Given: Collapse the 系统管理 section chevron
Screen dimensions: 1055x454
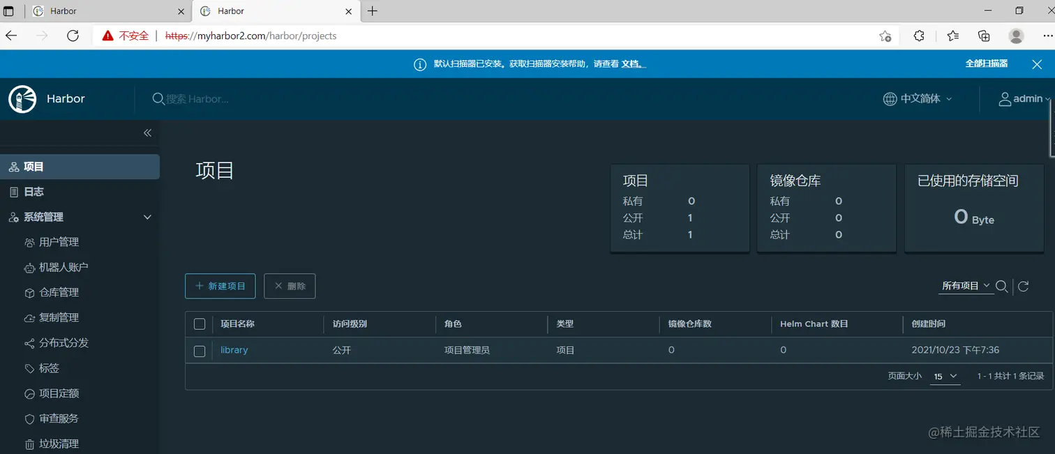Looking at the screenshot, I should pyautogui.click(x=147, y=217).
